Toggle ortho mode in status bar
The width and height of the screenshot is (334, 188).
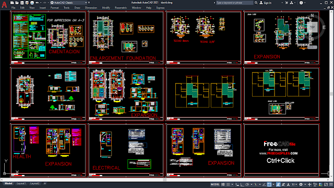click(242, 184)
